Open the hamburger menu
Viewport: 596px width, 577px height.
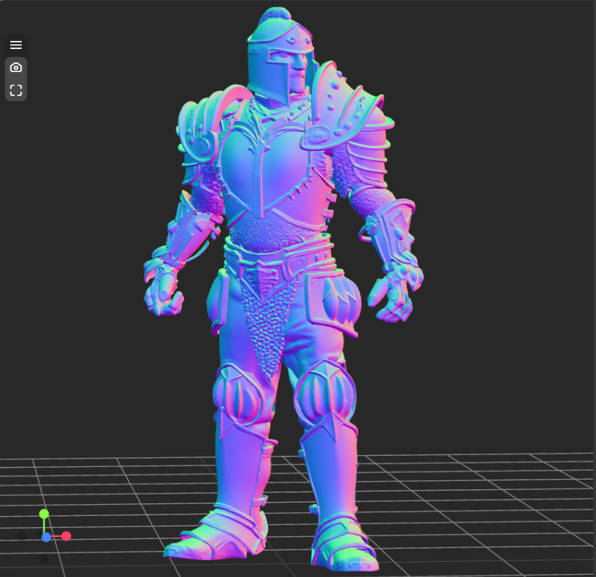pyautogui.click(x=16, y=45)
